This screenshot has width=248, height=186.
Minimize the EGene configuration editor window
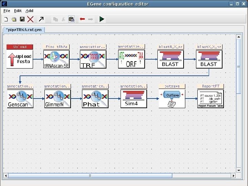point(231,4)
